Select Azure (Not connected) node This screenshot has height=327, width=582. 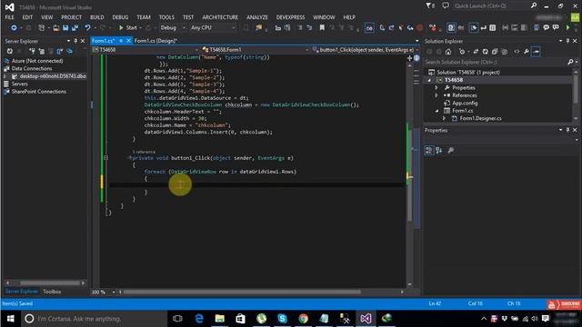(x=37, y=61)
